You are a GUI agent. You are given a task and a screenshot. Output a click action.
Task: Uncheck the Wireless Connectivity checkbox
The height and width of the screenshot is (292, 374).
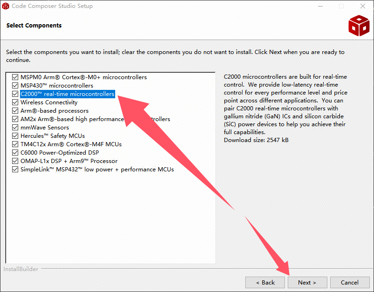pos(15,102)
